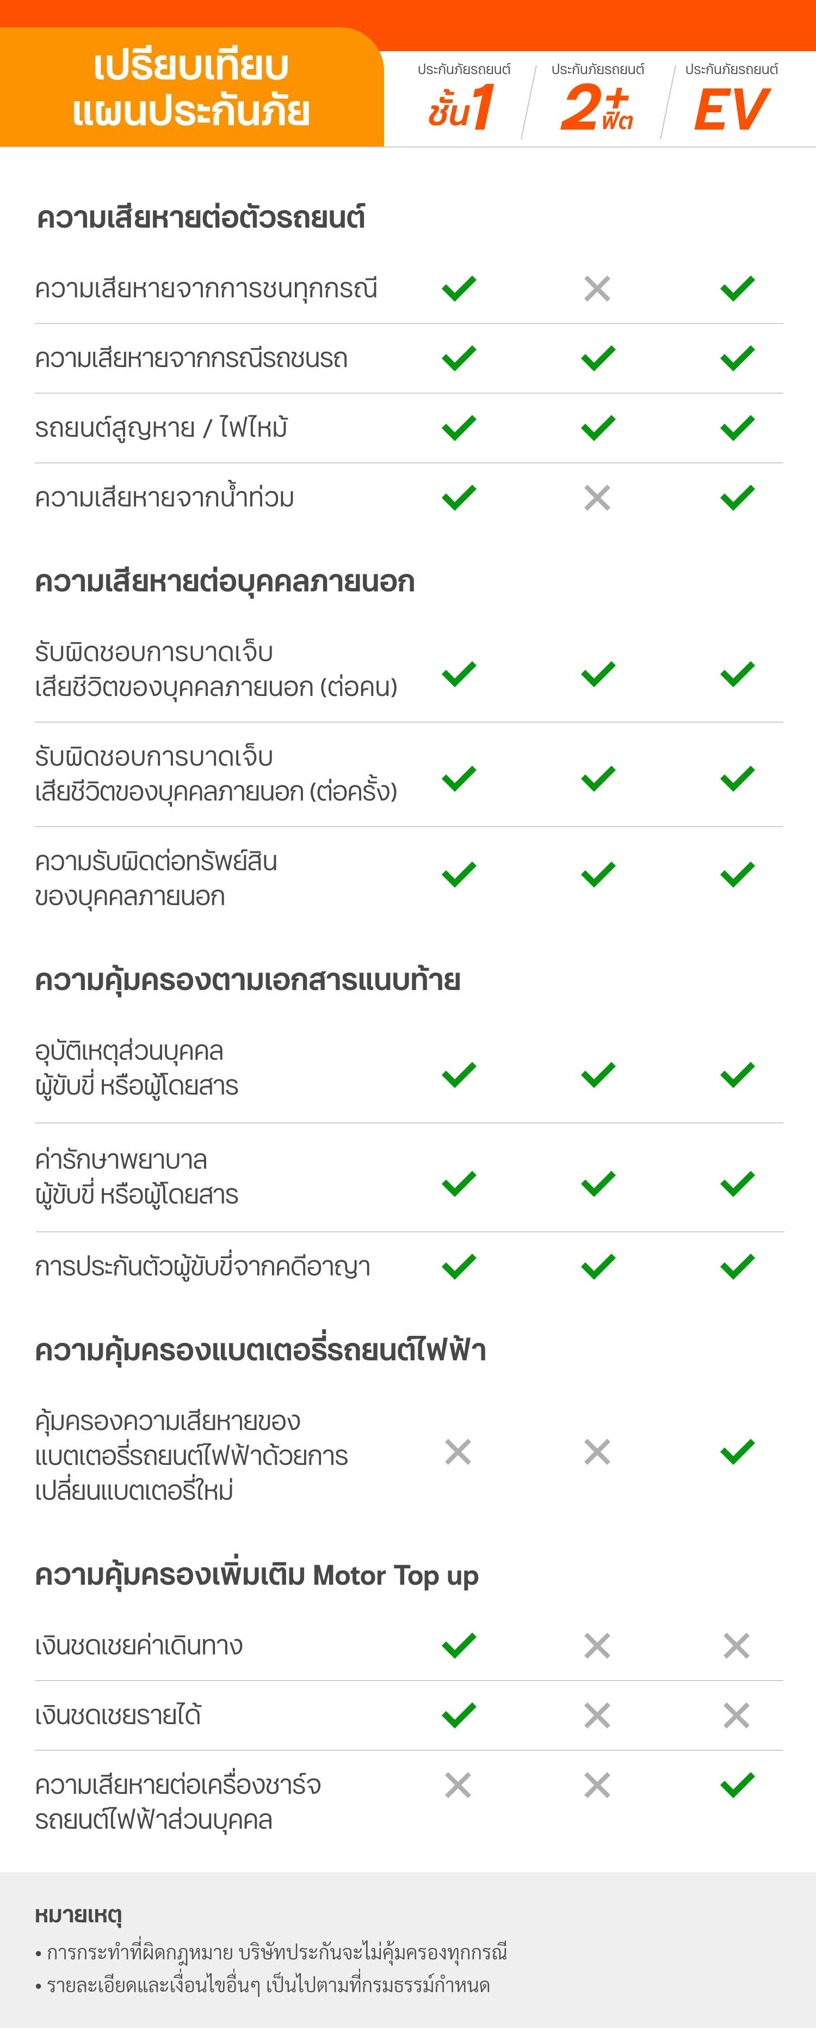Click ชั้น1 cross for battery replacement coverage
This screenshot has width=816, height=2028.
pyautogui.click(x=458, y=1452)
